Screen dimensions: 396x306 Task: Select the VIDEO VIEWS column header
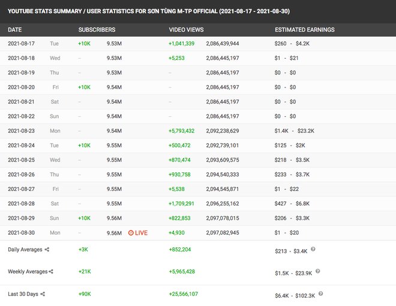[186, 30]
